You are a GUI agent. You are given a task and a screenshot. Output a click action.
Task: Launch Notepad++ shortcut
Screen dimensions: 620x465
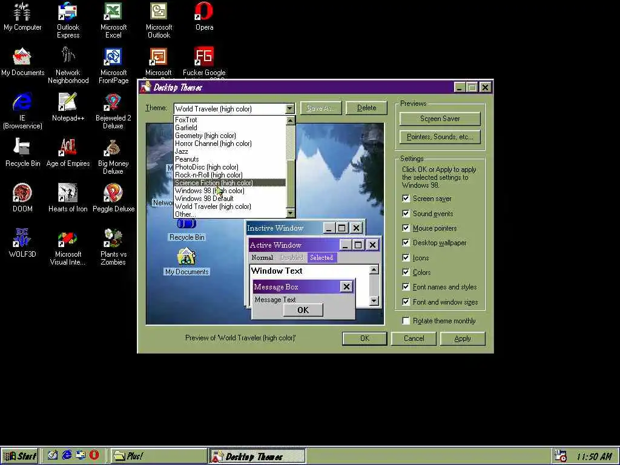click(68, 107)
